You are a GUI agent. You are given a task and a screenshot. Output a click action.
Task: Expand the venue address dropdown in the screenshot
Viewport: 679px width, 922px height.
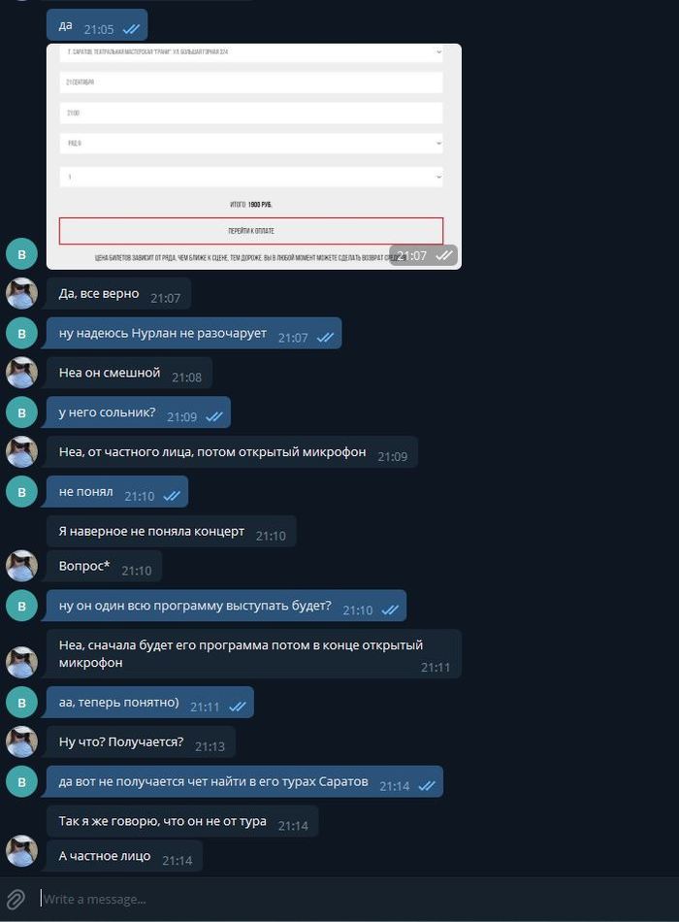[251, 51]
